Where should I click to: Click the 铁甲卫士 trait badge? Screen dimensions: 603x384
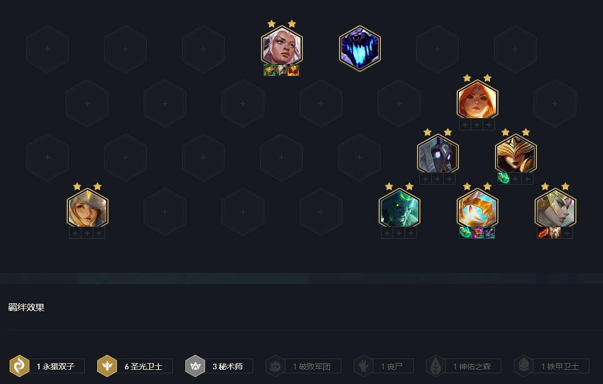[x=552, y=366]
